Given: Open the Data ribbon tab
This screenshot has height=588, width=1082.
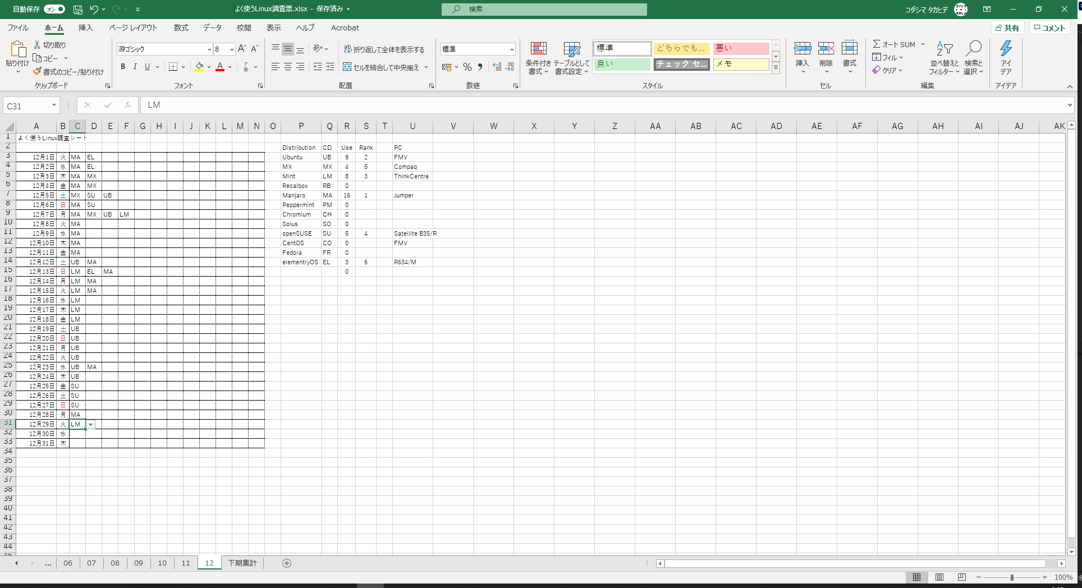Looking at the screenshot, I should click(x=212, y=27).
